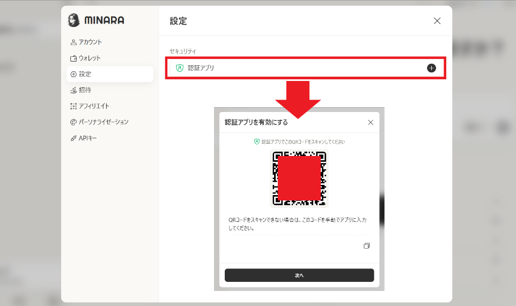Click the QR code image
This screenshot has height=306, width=516.
tap(299, 178)
